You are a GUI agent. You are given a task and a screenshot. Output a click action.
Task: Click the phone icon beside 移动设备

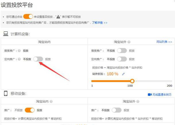[6, 93]
